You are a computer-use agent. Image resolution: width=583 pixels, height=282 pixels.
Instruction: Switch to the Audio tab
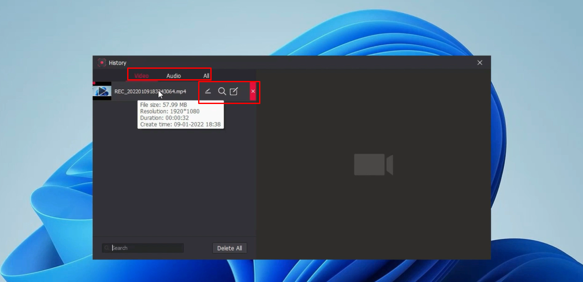click(173, 75)
